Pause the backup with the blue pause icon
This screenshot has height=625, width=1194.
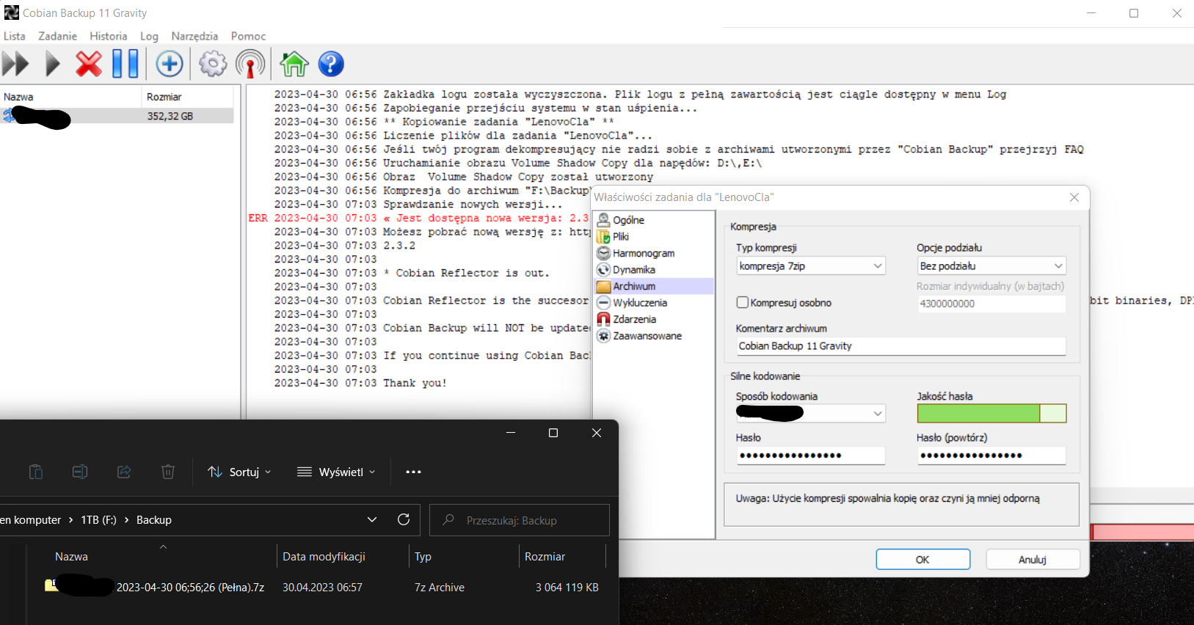[125, 64]
